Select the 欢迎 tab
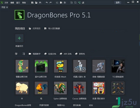The width and height of the screenshot is (140, 108). tap(3, 7)
